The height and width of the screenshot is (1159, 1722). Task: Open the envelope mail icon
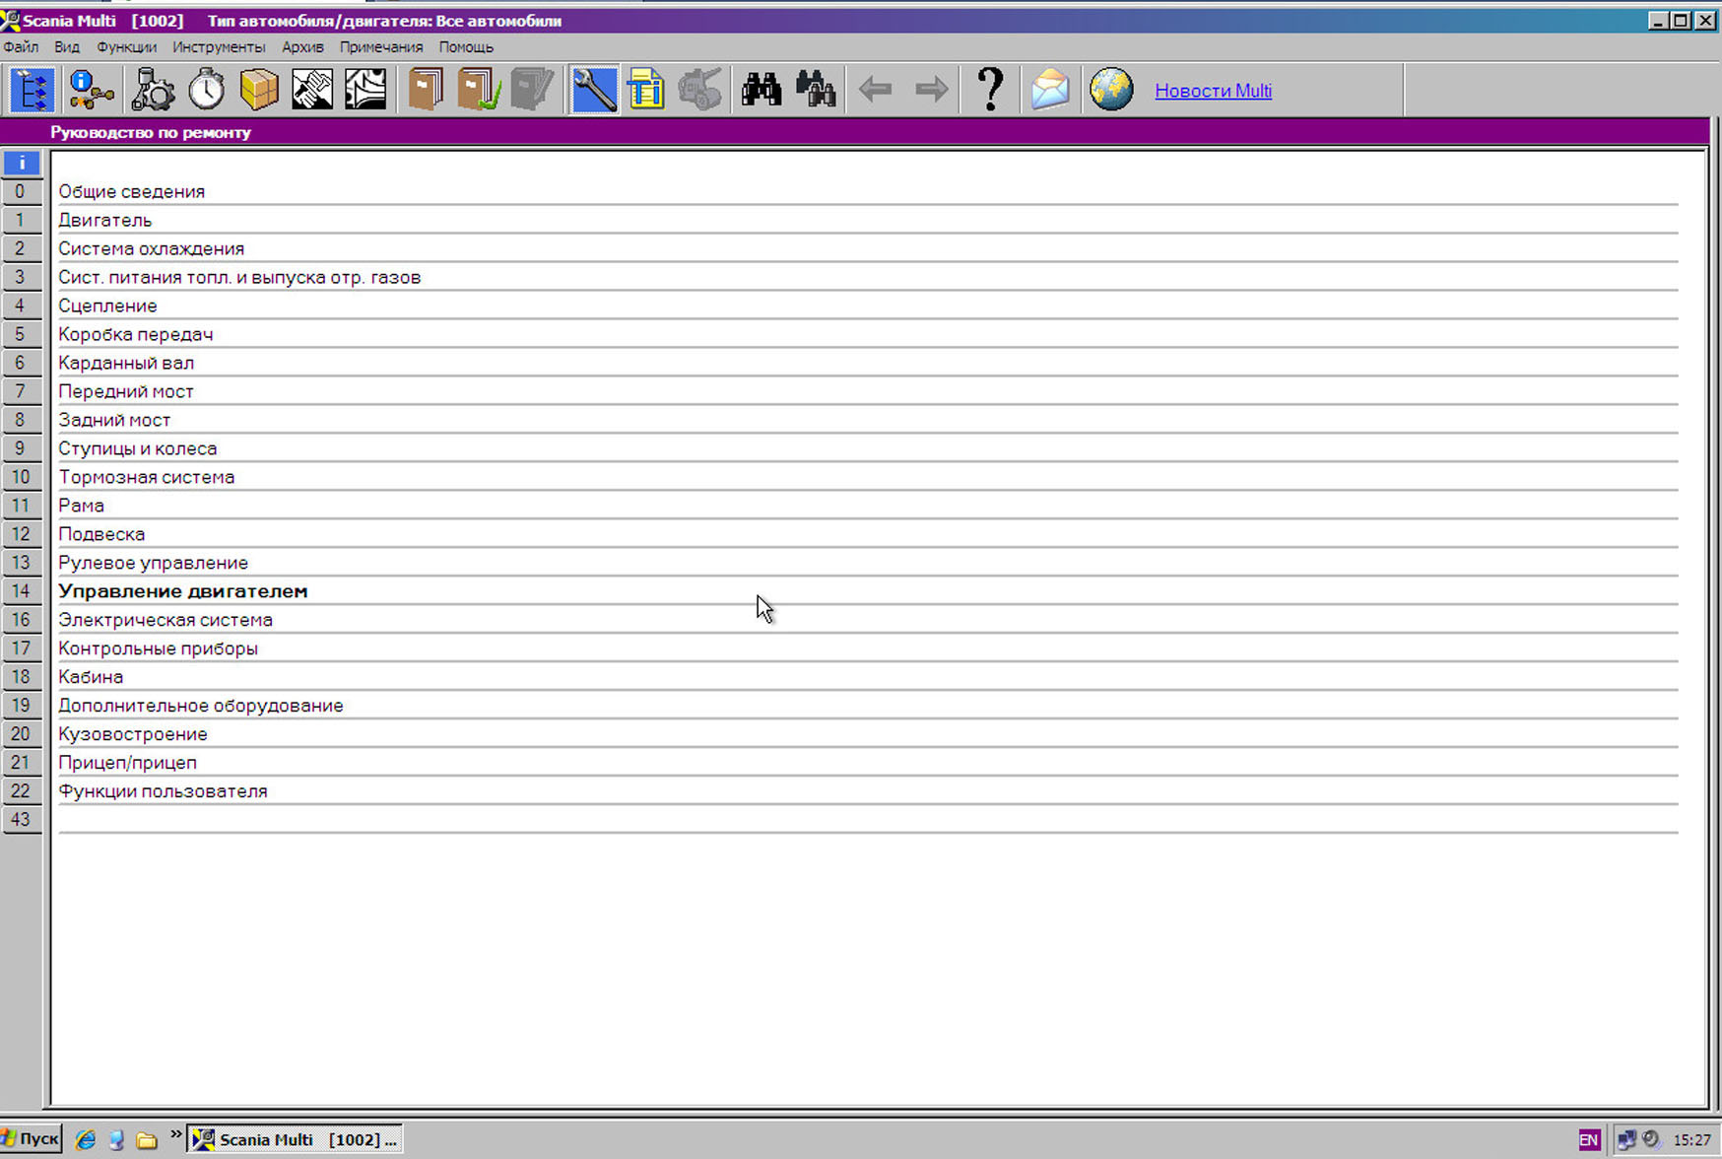point(1050,90)
